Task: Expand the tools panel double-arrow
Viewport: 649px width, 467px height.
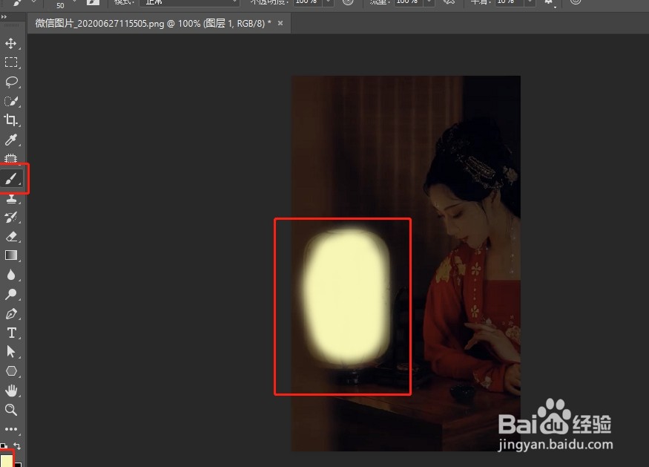Action: 4,17
